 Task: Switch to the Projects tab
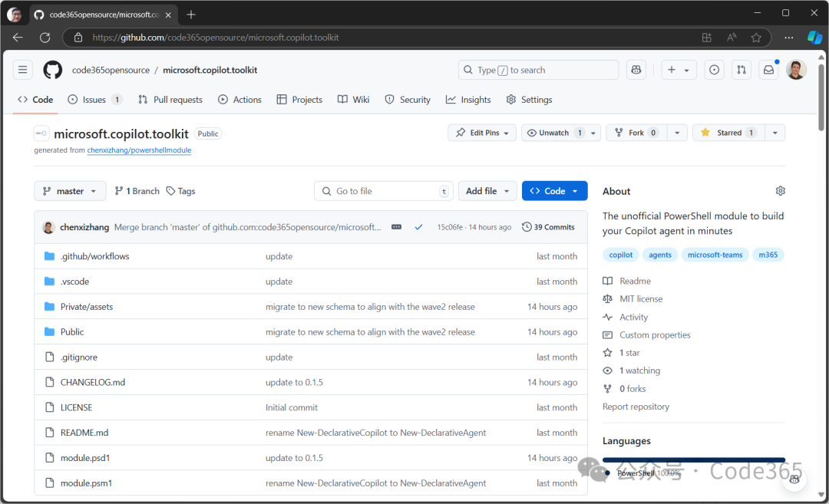[299, 100]
